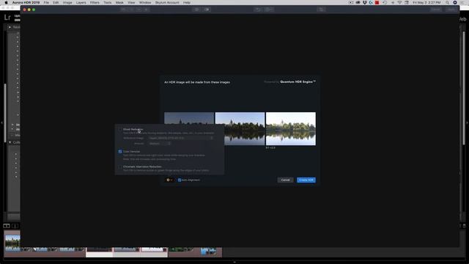The image size is (469, 264).
Task: Click the Lightroom Lr logo
Action: [7, 18]
